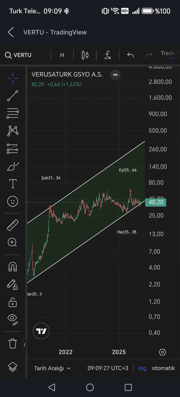Open candlestick chart style selector
Screen dimensions: 180x397
coord(85,55)
